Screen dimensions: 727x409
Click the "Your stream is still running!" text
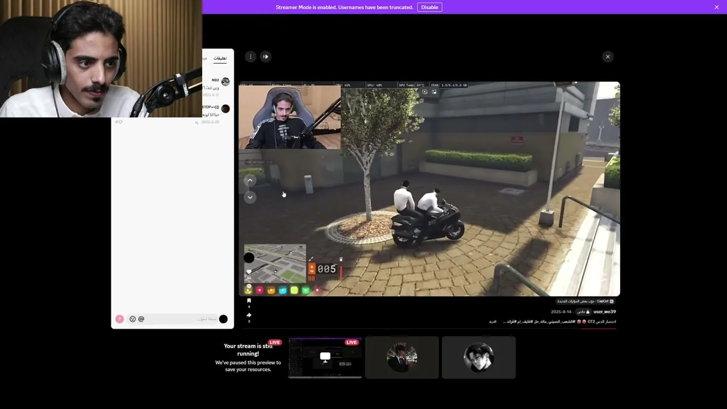[248, 350]
